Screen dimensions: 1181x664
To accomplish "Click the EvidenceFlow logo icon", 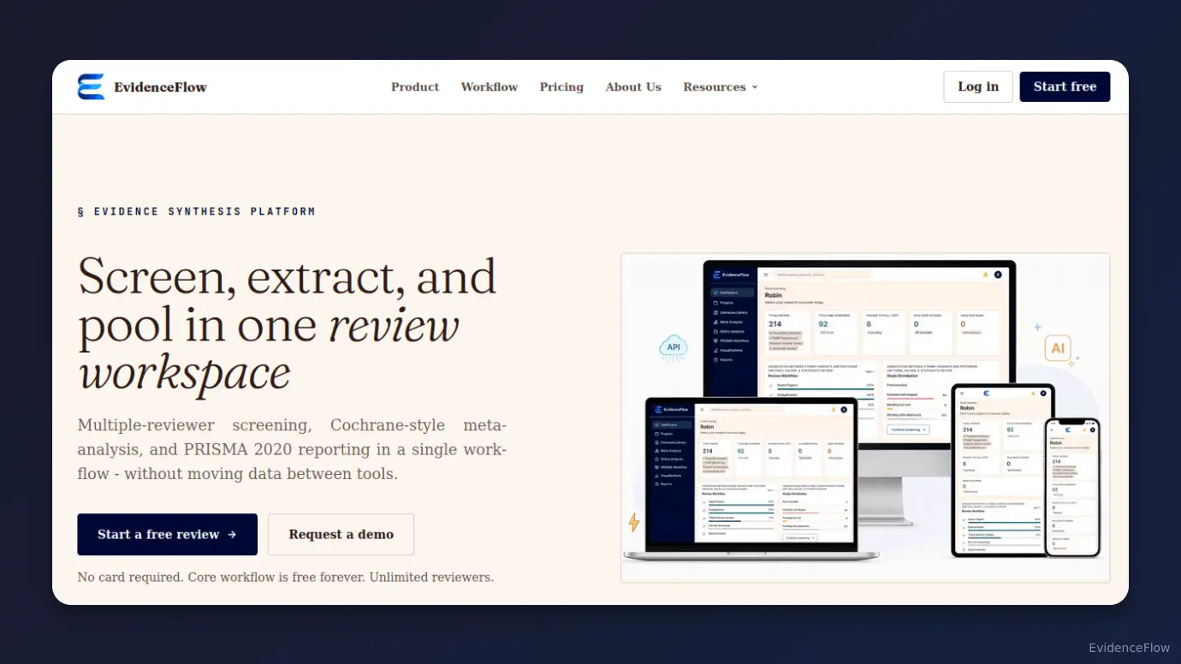I will click(x=91, y=86).
